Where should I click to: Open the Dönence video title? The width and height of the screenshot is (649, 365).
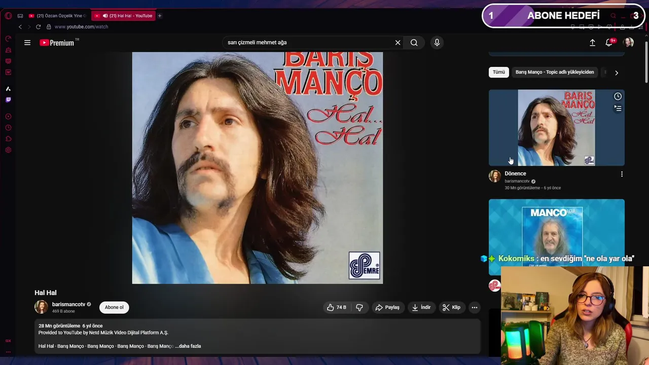coord(515,173)
